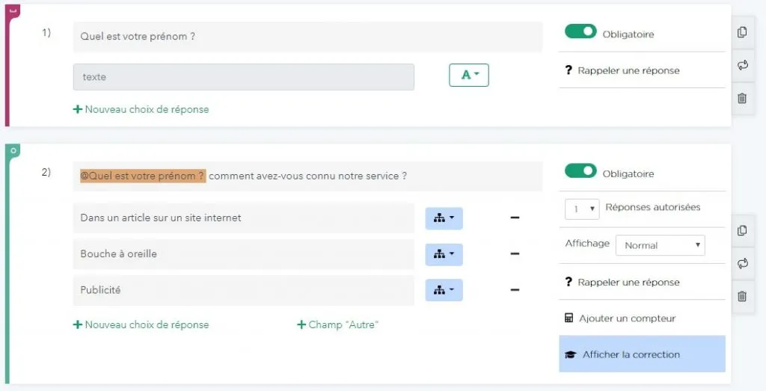Toggle Obligatoire switch for question 1
This screenshot has height=391, width=766.
580,32
